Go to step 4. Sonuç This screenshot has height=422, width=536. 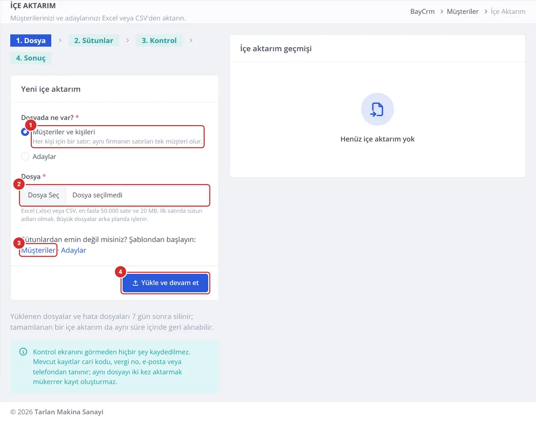tap(31, 58)
